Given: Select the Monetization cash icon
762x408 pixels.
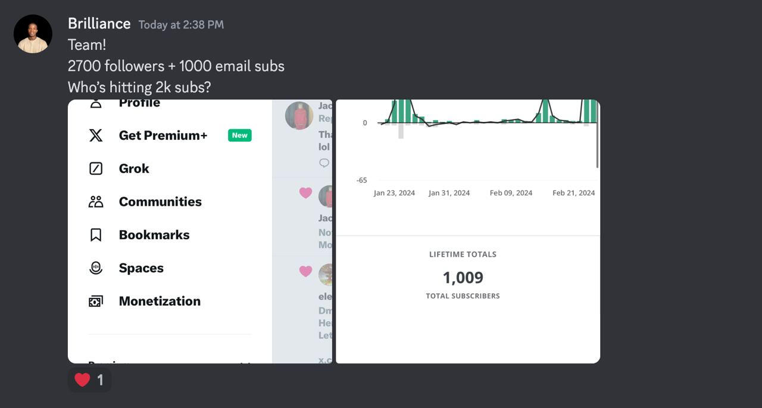Looking at the screenshot, I should point(96,302).
